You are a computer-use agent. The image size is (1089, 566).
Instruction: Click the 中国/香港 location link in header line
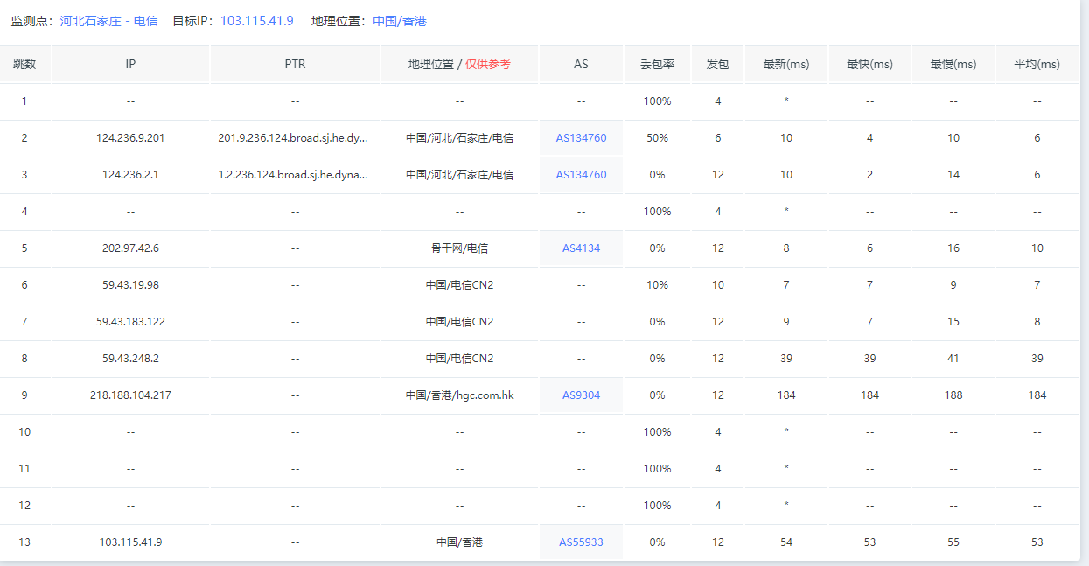pyautogui.click(x=399, y=21)
